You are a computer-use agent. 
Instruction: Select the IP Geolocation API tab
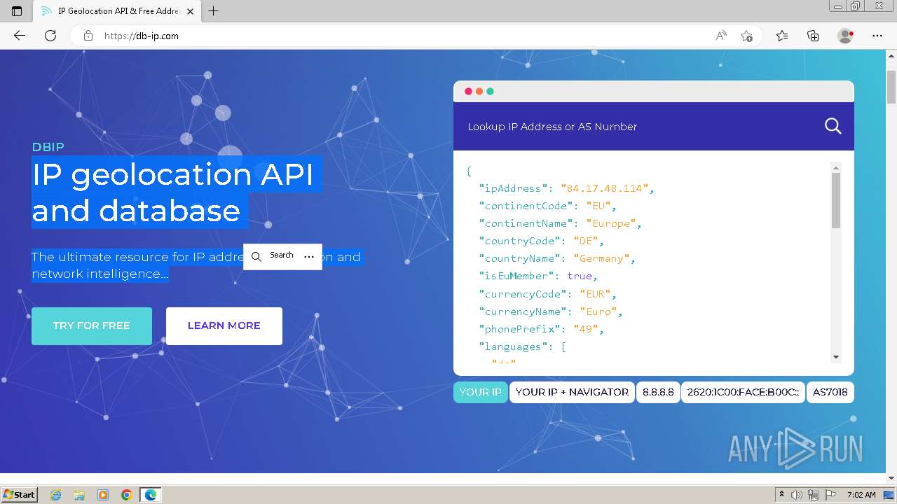(116, 11)
